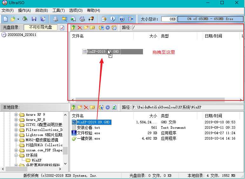This screenshot has height=179, width=245.
Task: Click the Save As floppy icon
Action: [x=43, y=19]
